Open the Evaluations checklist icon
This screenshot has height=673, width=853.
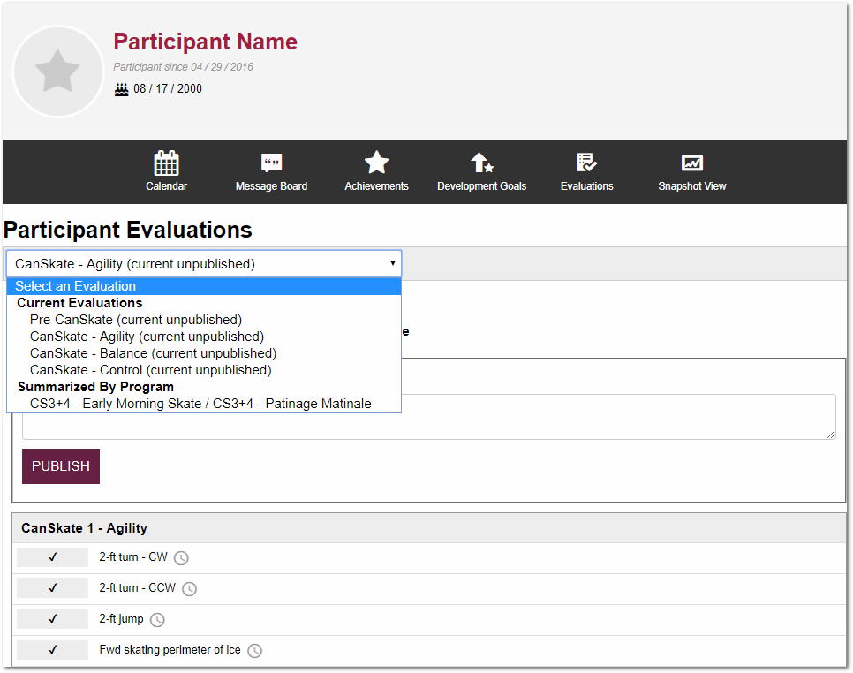tap(586, 163)
